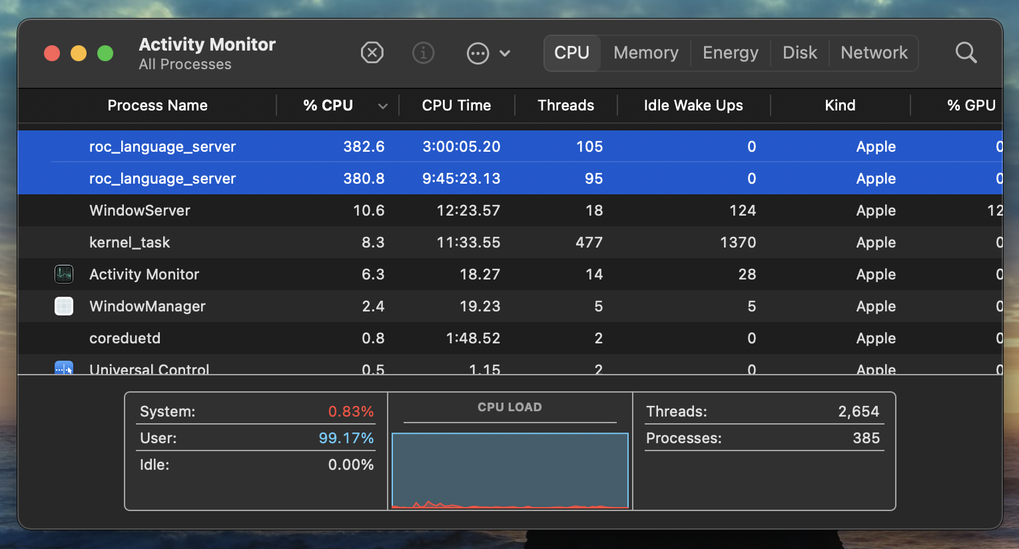The width and height of the screenshot is (1019, 549).
Task: Expand the chevron beside the ellipsis button
Action: (x=505, y=53)
